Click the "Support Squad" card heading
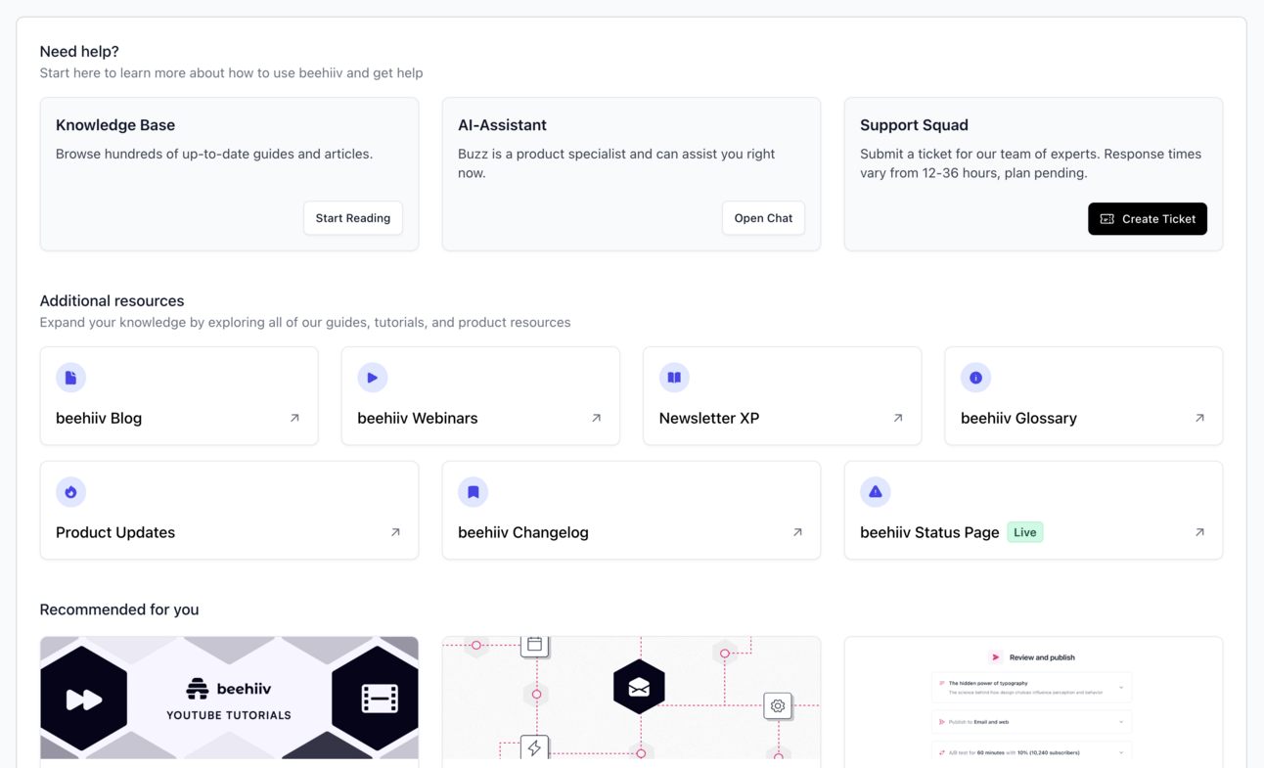 tap(914, 125)
